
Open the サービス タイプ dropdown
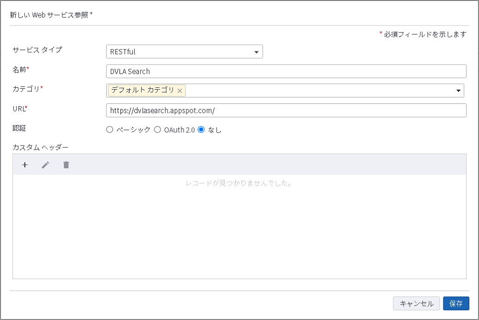click(x=257, y=51)
